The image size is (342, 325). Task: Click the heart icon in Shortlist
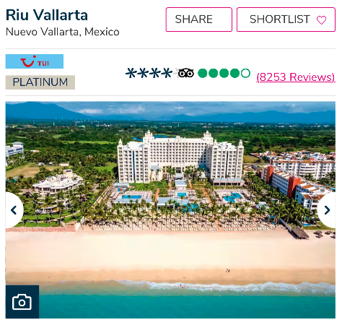pos(321,20)
